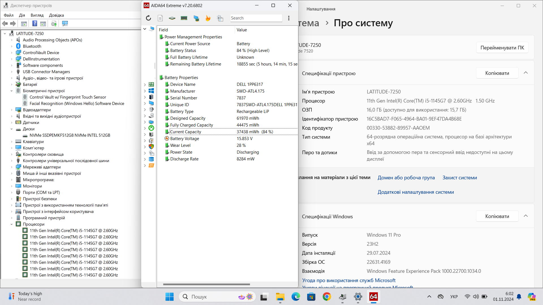Select the NVMe INTEL 512GB disk entry
The width and height of the screenshot is (543, 305).
[x=70, y=135]
